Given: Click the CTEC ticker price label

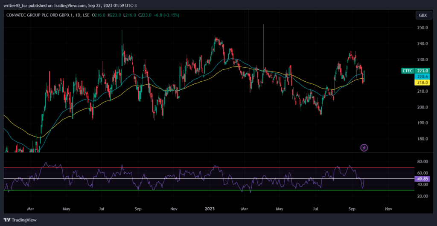Looking at the screenshot, I should (408, 71).
